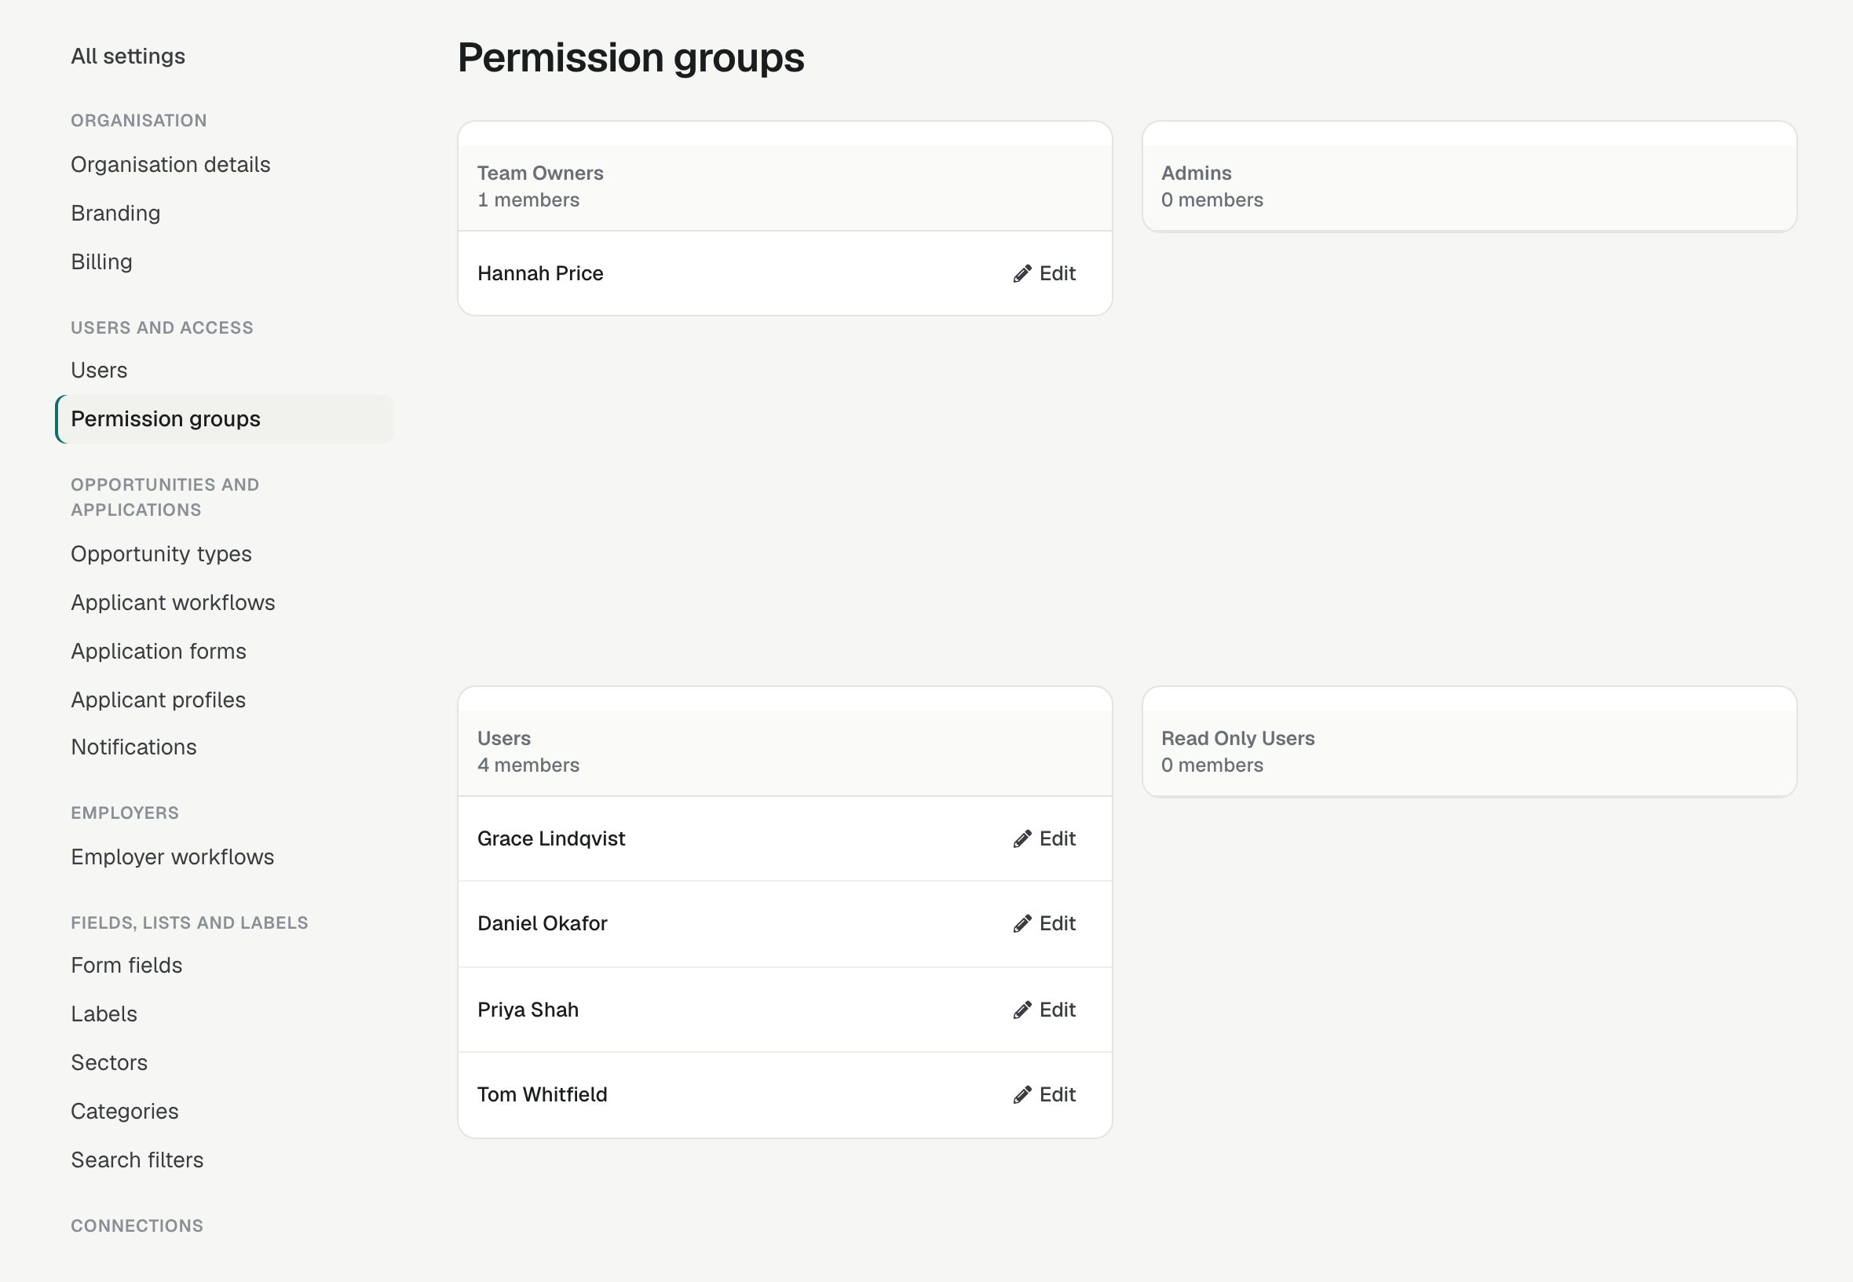Edit Priya Shah's group membership
This screenshot has height=1282, width=1853.
coord(1044,1010)
